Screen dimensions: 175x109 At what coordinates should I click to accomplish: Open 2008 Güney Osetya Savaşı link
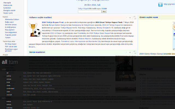(151, 54)
